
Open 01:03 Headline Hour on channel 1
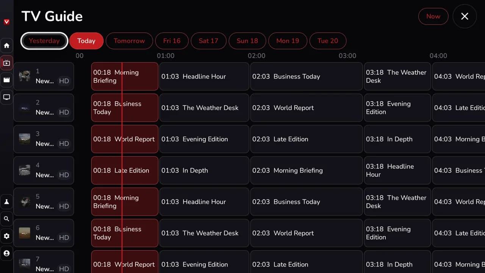pos(204,76)
